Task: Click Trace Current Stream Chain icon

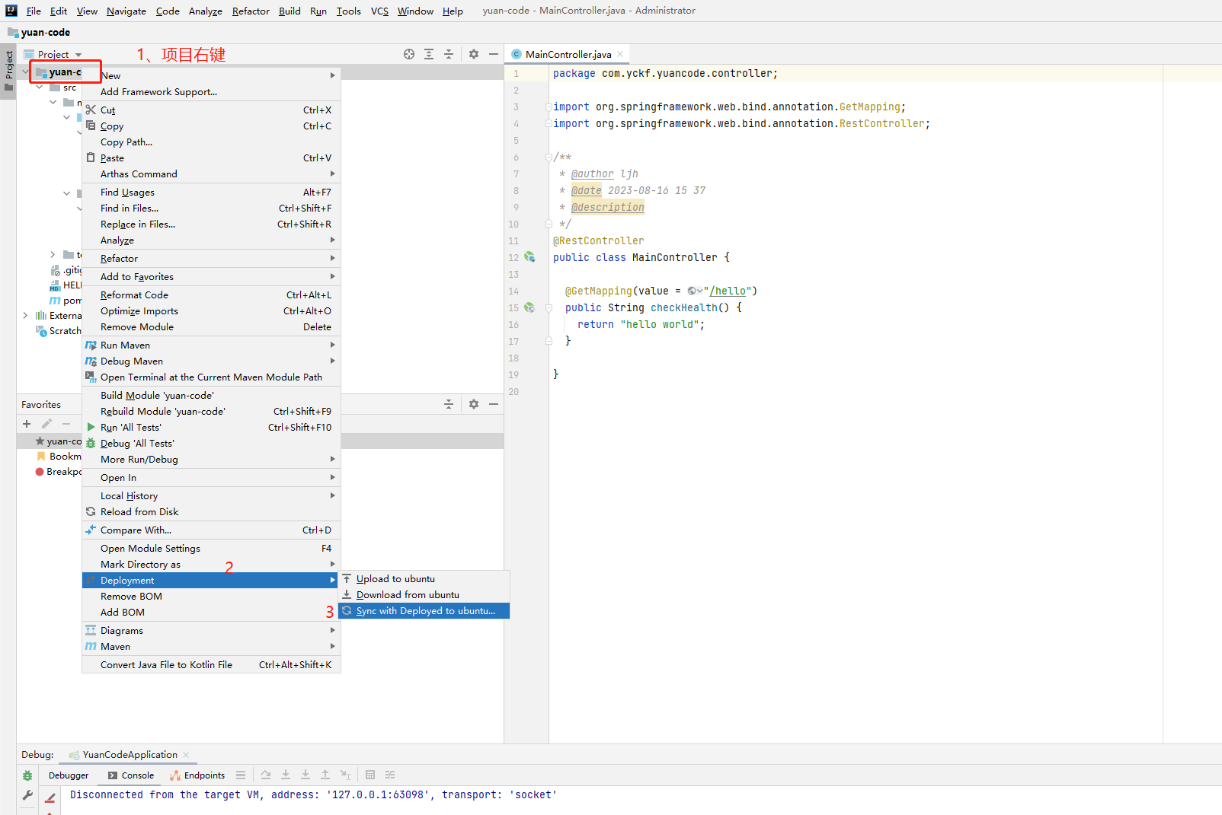Action: pos(390,775)
